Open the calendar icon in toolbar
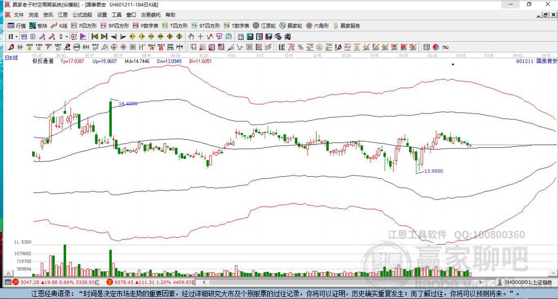This screenshot has width=558, height=299. pyautogui.click(x=240, y=36)
